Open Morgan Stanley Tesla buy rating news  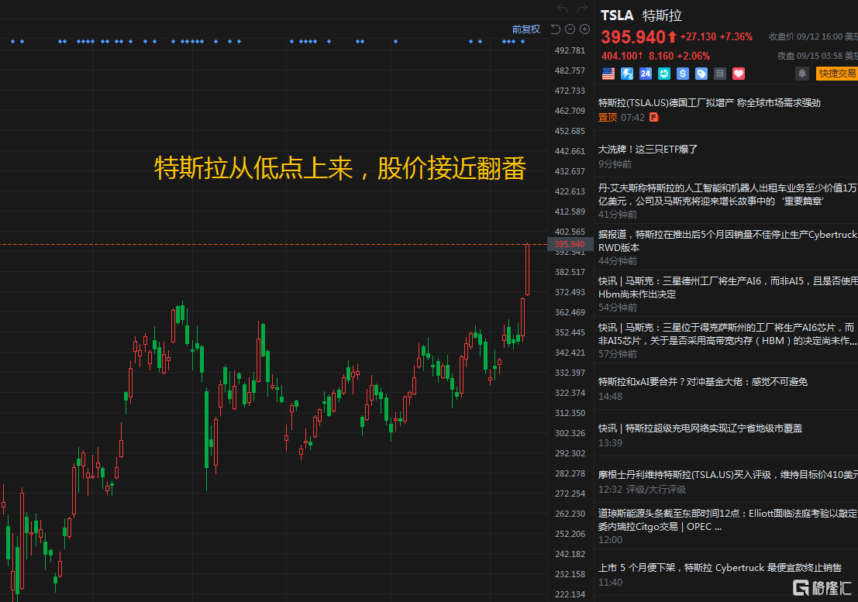[x=727, y=475]
